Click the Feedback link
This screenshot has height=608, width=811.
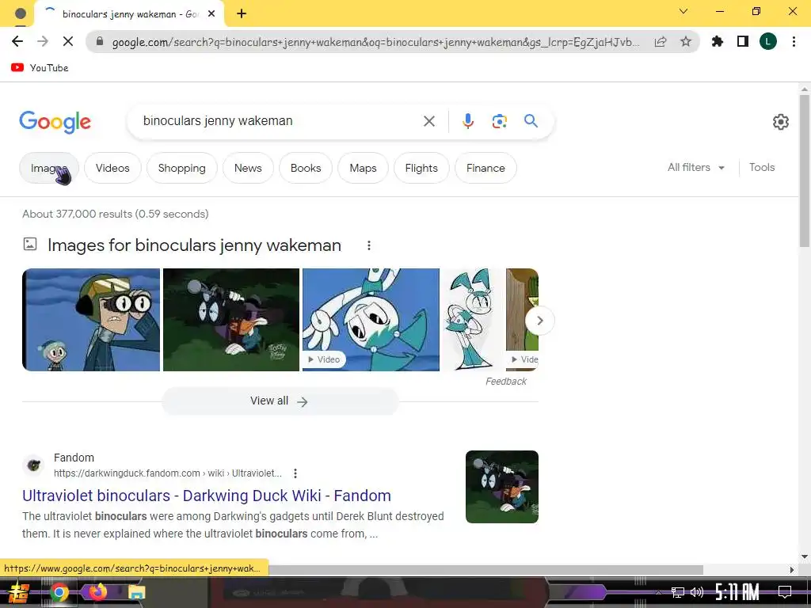coord(506,382)
